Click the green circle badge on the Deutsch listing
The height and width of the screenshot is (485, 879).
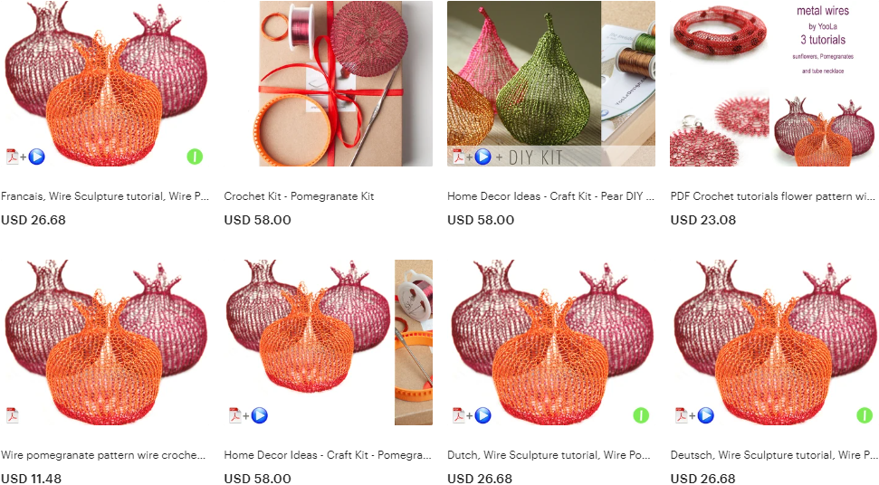coord(865,415)
